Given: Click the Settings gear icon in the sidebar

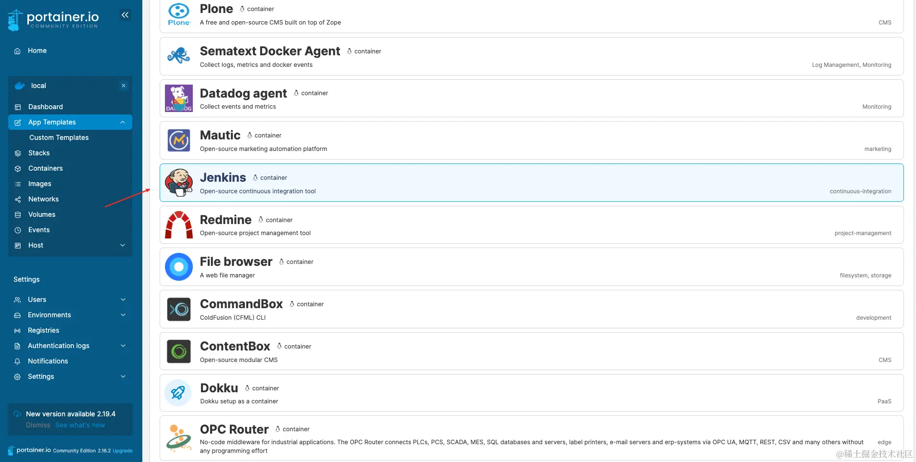Looking at the screenshot, I should [17, 377].
